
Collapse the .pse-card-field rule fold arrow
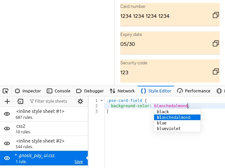102,101
